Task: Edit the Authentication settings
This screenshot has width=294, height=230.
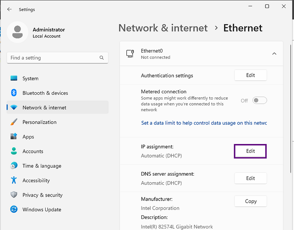Action: pyautogui.click(x=250, y=75)
